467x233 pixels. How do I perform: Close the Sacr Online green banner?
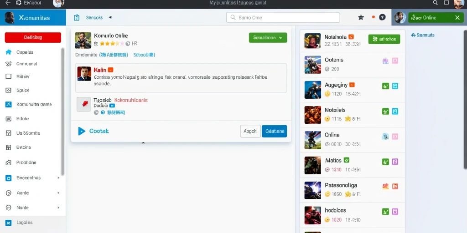coord(457,18)
